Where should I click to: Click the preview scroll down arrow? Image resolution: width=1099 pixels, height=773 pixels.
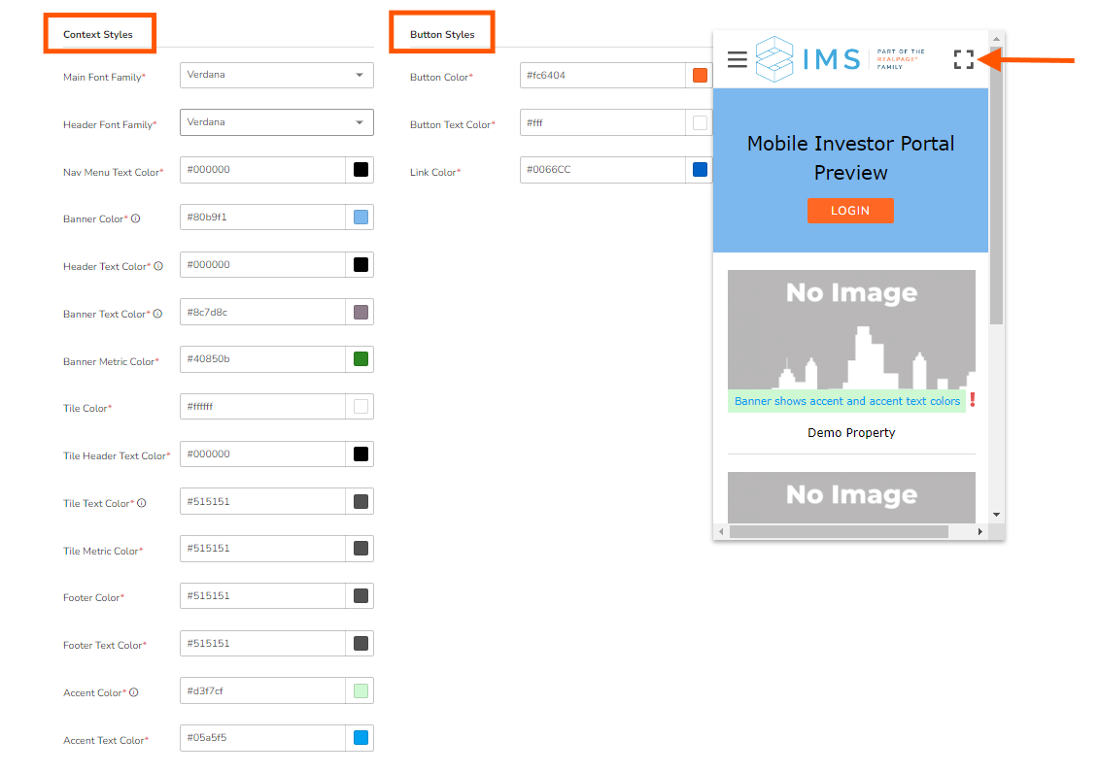[996, 514]
